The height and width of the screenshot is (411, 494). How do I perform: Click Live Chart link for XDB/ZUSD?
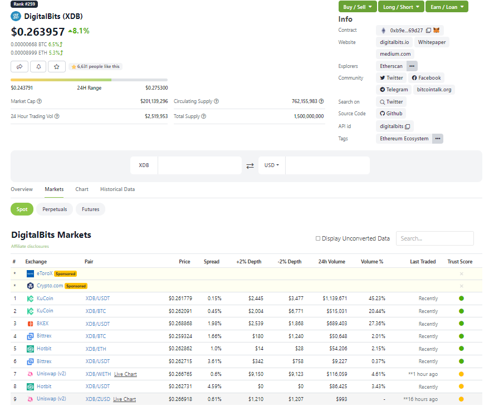[124, 399]
